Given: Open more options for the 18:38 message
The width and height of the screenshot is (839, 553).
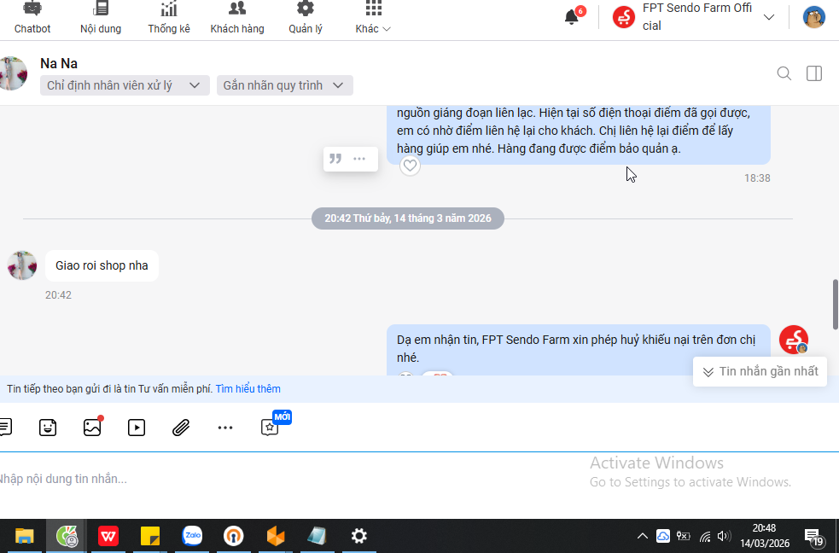Looking at the screenshot, I should pos(359,159).
